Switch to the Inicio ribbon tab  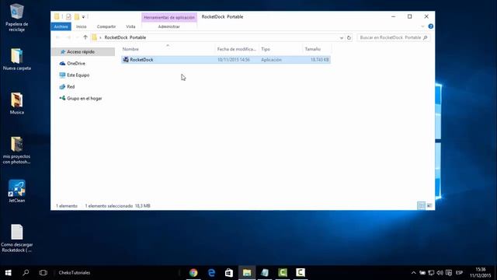pyautogui.click(x=81, y=26)
